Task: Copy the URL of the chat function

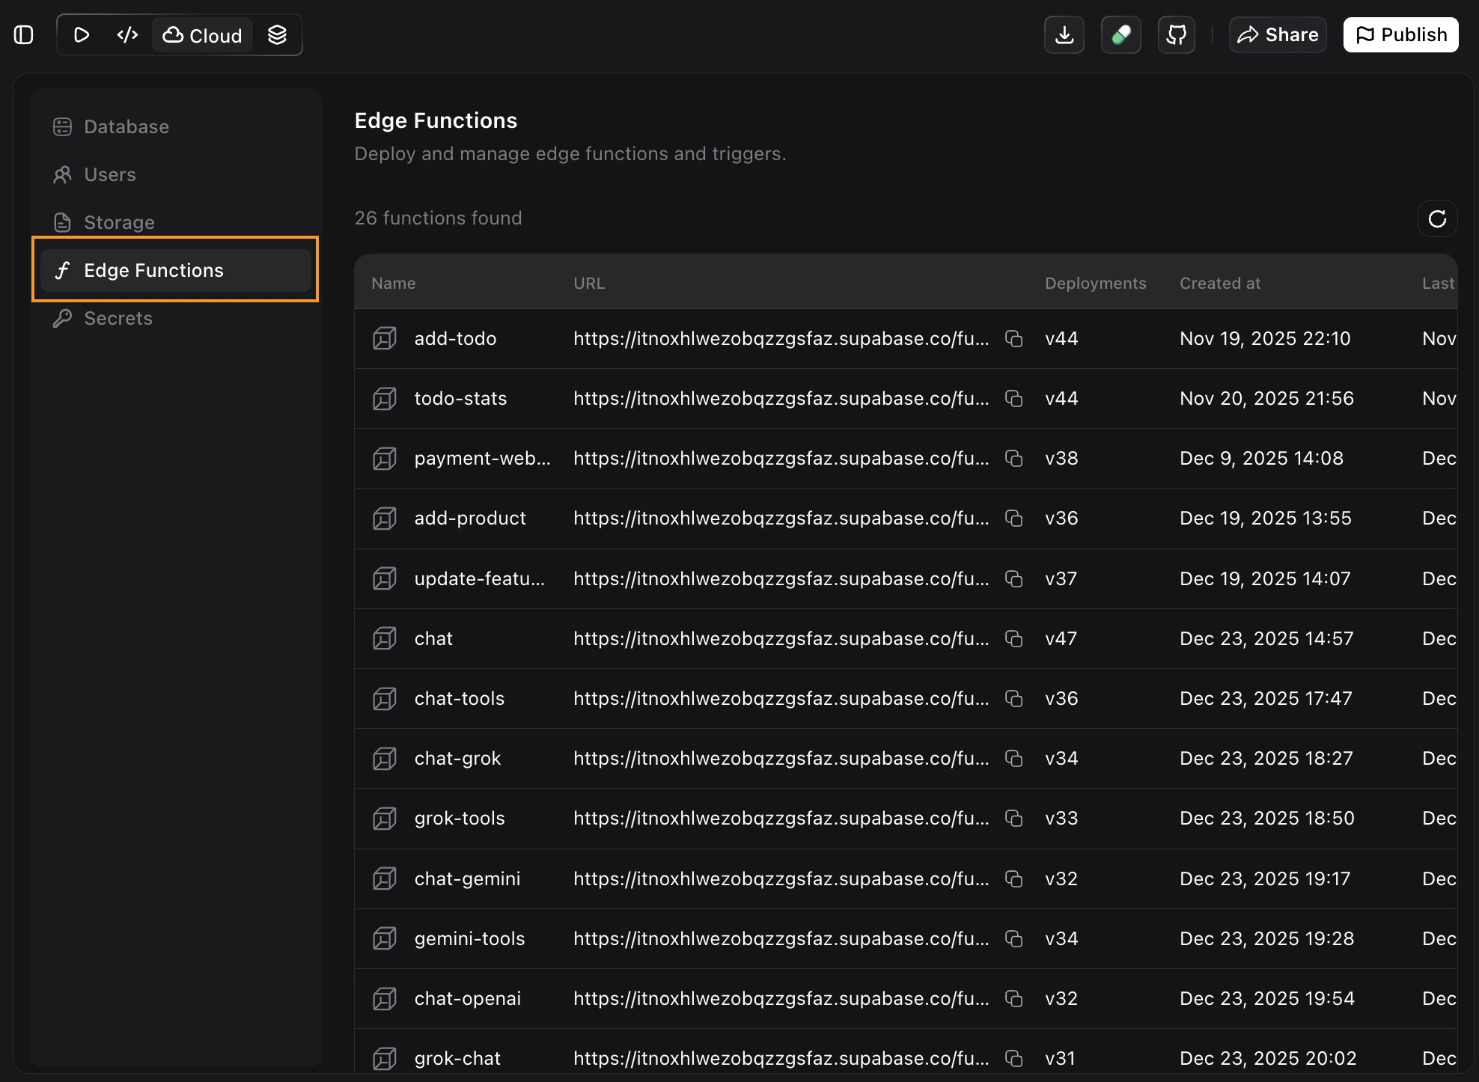Action: tap(1014, 638)
